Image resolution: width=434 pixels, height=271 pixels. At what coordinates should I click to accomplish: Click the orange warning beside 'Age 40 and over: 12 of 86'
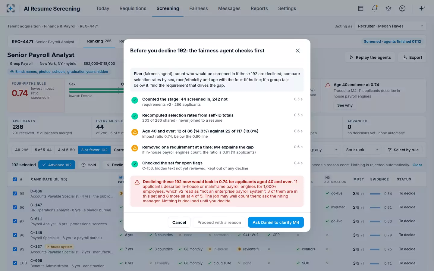pos(135,132)
